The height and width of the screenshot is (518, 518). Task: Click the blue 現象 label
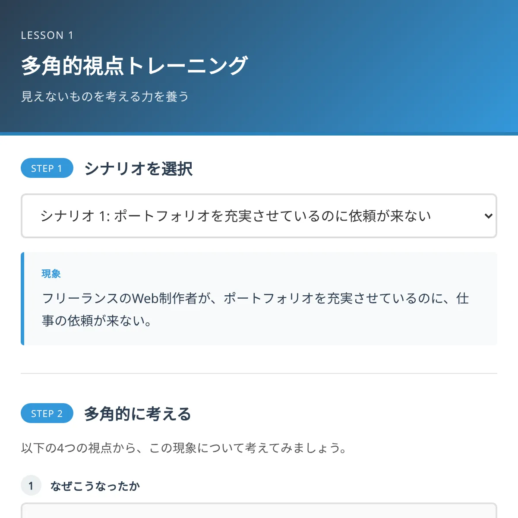tap(51, 274)
